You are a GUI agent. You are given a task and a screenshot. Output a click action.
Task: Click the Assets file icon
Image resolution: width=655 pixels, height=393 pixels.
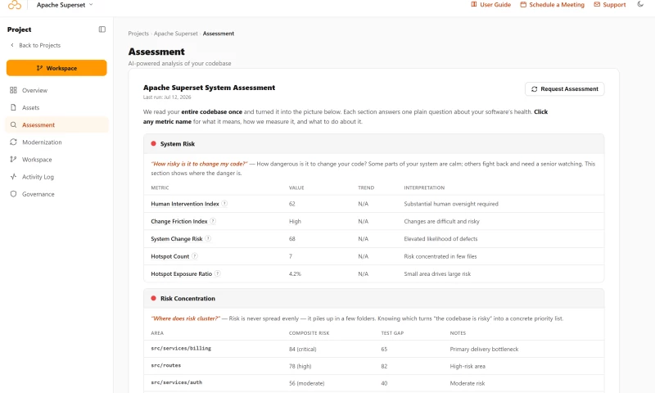pyautogui.click(x=13, y=108)
